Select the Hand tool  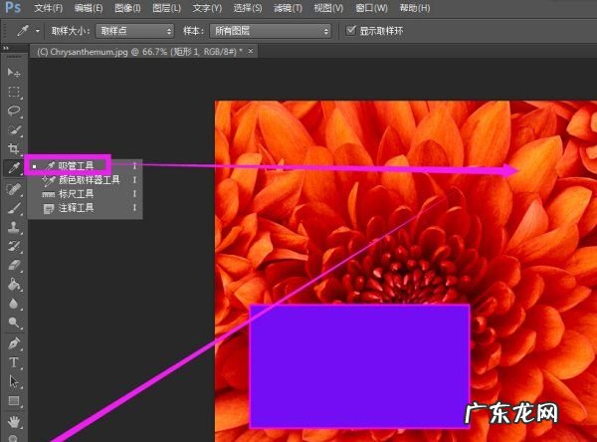coord(14,420)
